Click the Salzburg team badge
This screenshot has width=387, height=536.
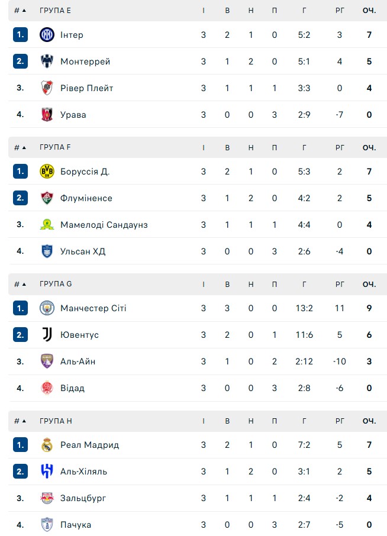(47, 498)
